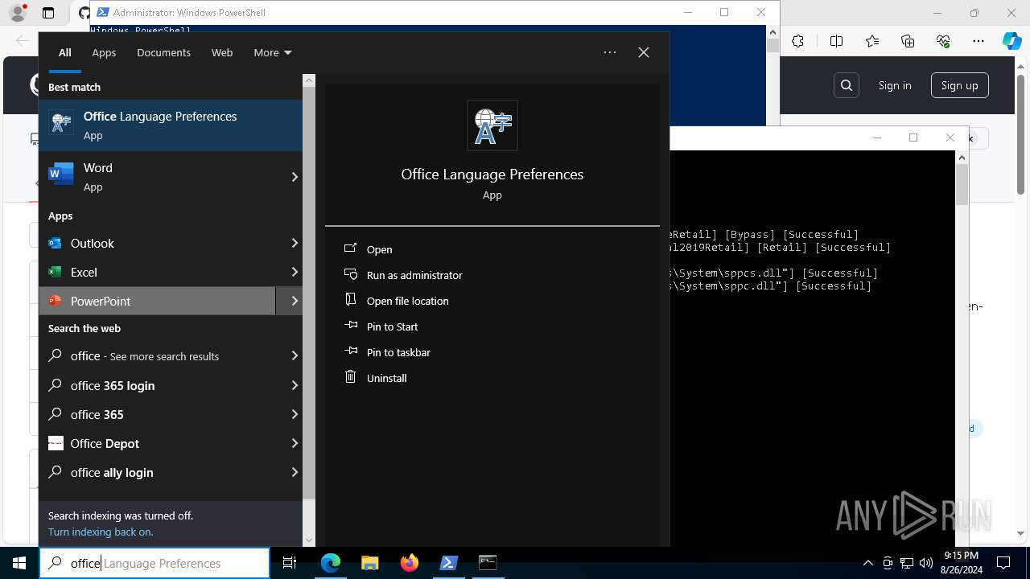Open Firefox from the taskbar
Screen dimensions: 1030x579
tap(410, 563)
